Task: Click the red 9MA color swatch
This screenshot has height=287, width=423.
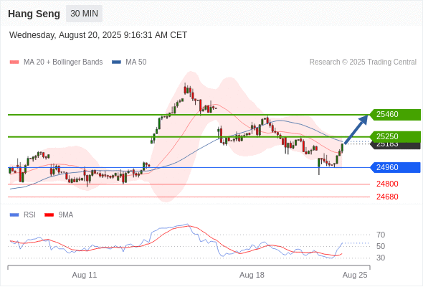Action: point(49,215)
